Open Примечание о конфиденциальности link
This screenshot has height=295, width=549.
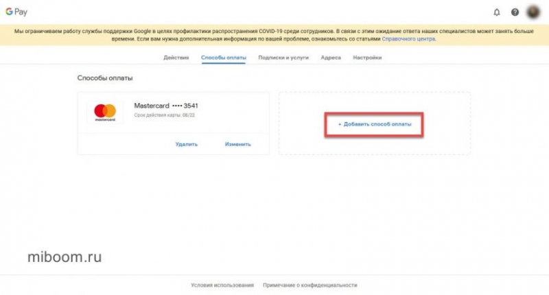click(x=310, y=285)
